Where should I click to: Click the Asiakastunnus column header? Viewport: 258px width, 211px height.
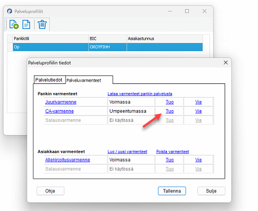pos(165,39)
